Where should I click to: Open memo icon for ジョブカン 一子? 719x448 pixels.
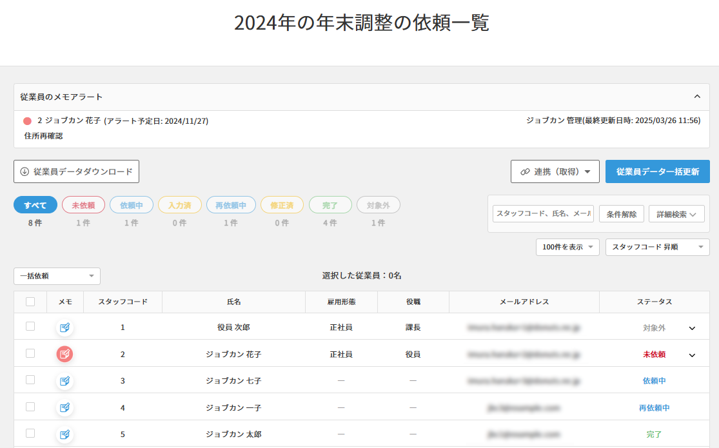(64, 407)
